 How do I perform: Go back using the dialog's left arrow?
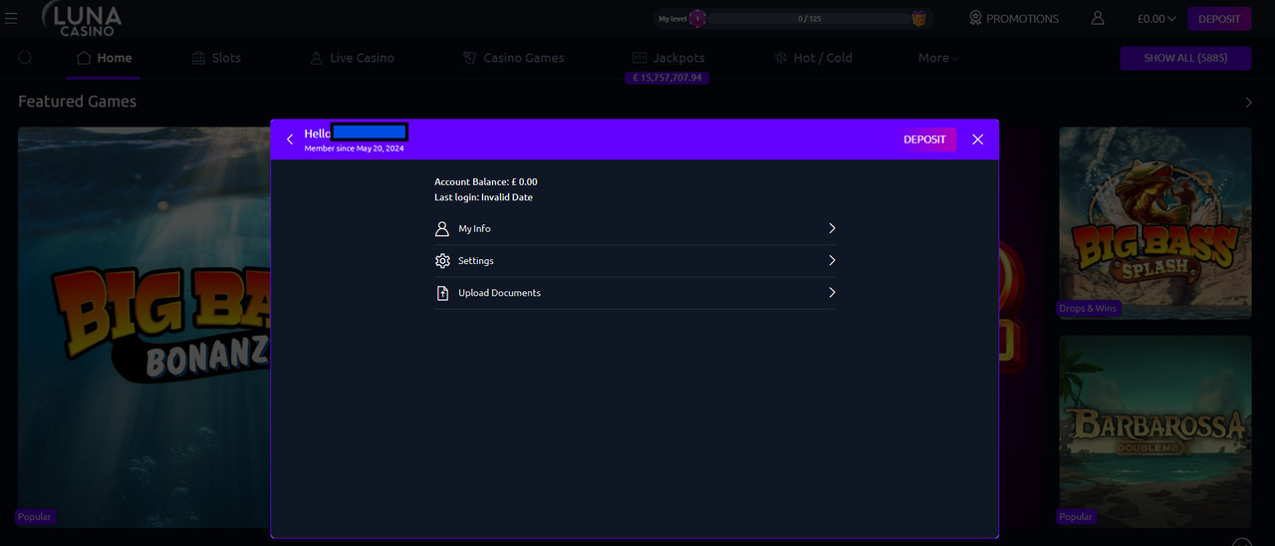[x=290, y=139]
